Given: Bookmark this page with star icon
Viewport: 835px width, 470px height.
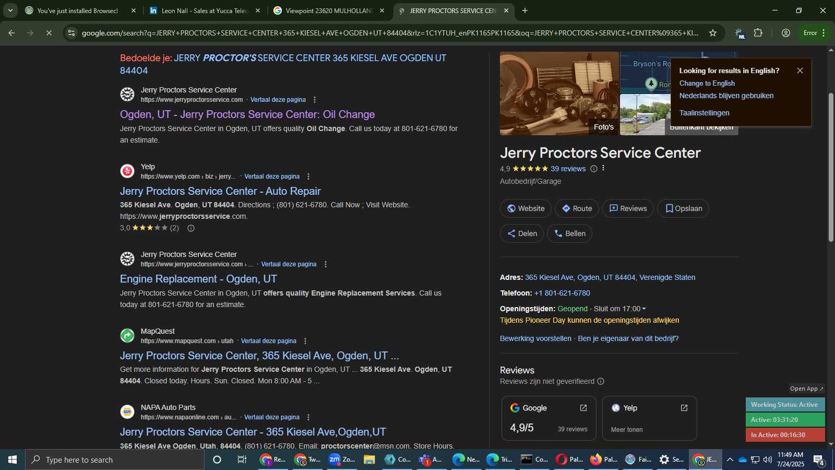Looking at the screenshot, I should pyautogui.click(x=713, y=33).
